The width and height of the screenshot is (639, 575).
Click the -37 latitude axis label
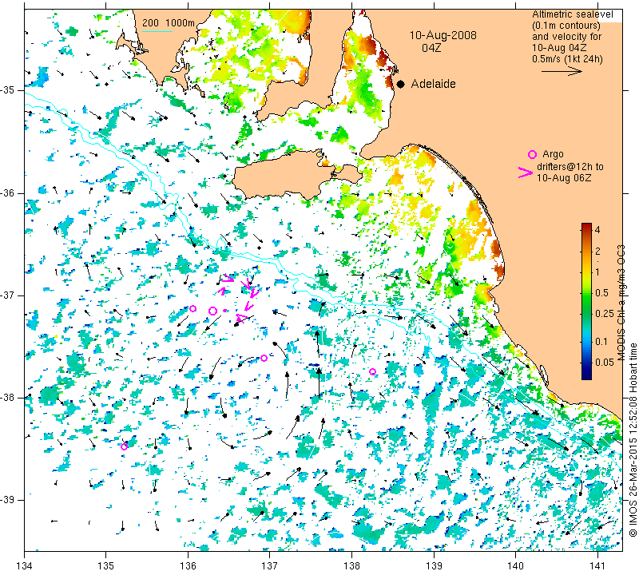tap(7, 295)
